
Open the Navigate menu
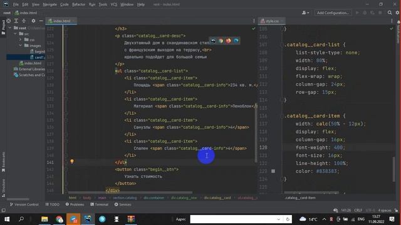point(50,4)
